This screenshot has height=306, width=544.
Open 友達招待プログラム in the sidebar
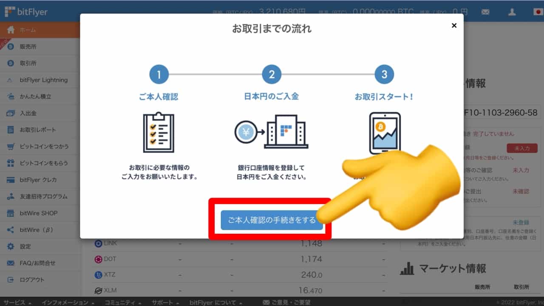(x=43, y=197)
